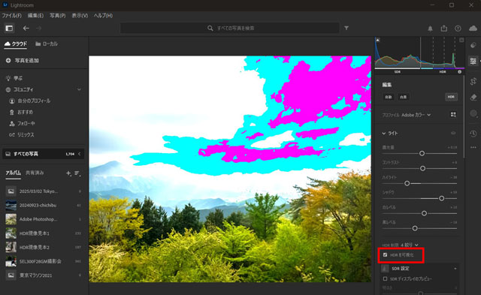The width and height of the screenshot is (481, 295).
Task: Click the 自動 auto edit button
Action: point(389,97)
